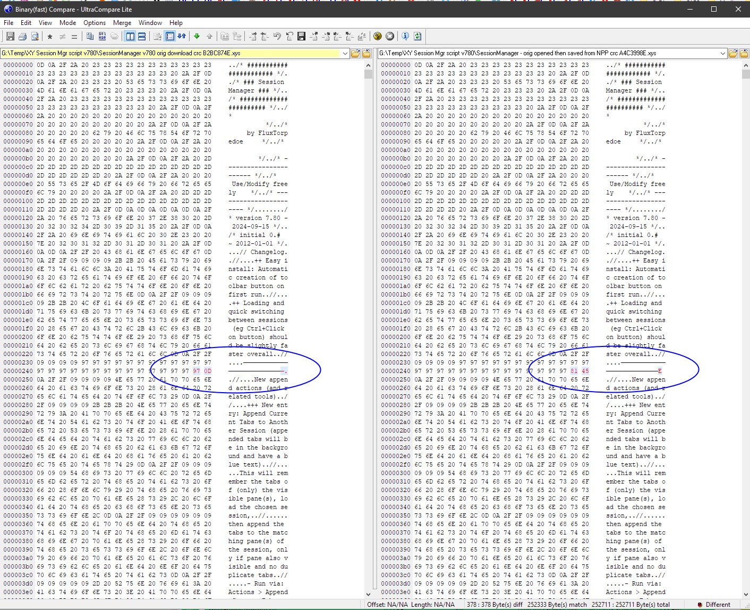This screenshot has width=750, height=610.
Task: Click the highlighted 81 byte in right pane
Action: point(574,371)
